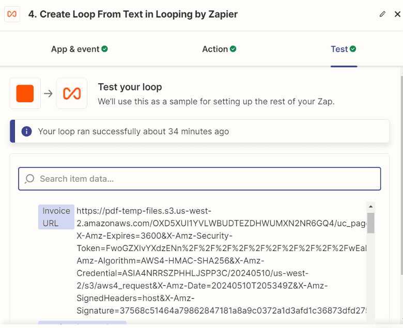Click the Looping app icon beside the arrow
The width and height of the screenshot is (403, 328).
point(72,93)
